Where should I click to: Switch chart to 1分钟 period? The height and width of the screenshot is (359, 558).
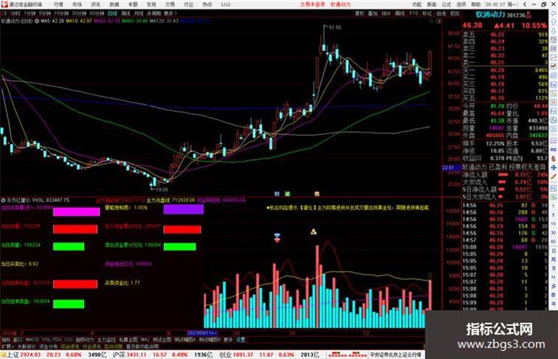click(x=30, y=14)
